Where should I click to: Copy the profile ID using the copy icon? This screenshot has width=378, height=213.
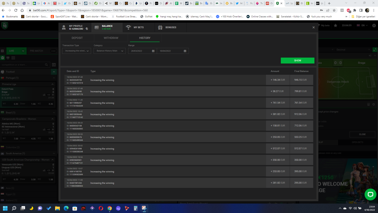tap(87, 29)
